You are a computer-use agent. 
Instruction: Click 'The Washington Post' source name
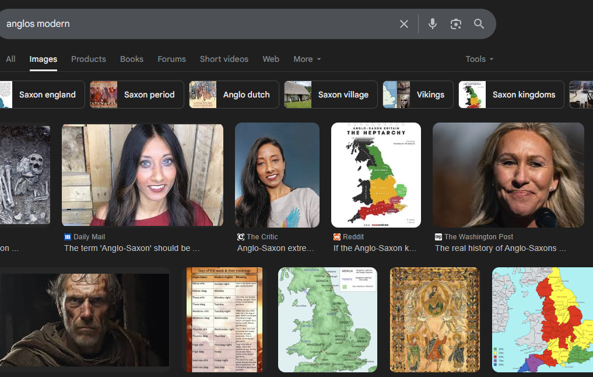(479, 237)
